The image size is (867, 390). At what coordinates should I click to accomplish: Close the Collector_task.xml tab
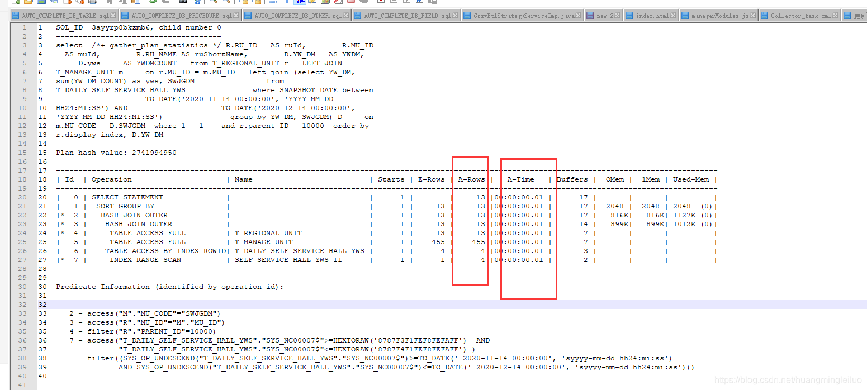837,16
